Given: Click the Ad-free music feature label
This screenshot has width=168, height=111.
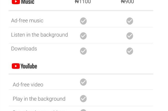Looking at the screenshot, I should click(x=27, y=21).
